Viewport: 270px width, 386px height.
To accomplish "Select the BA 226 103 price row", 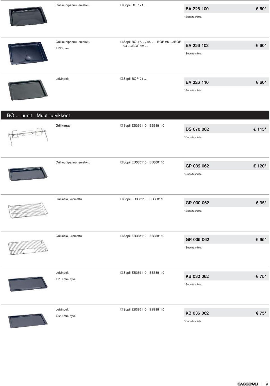I will 227,45.
